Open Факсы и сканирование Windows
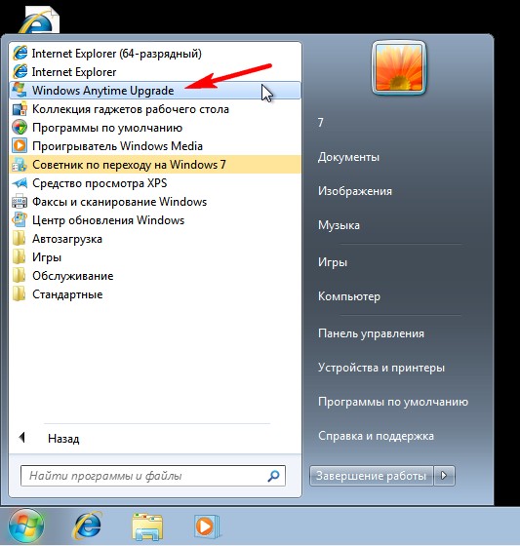 (x=155, y=202)
